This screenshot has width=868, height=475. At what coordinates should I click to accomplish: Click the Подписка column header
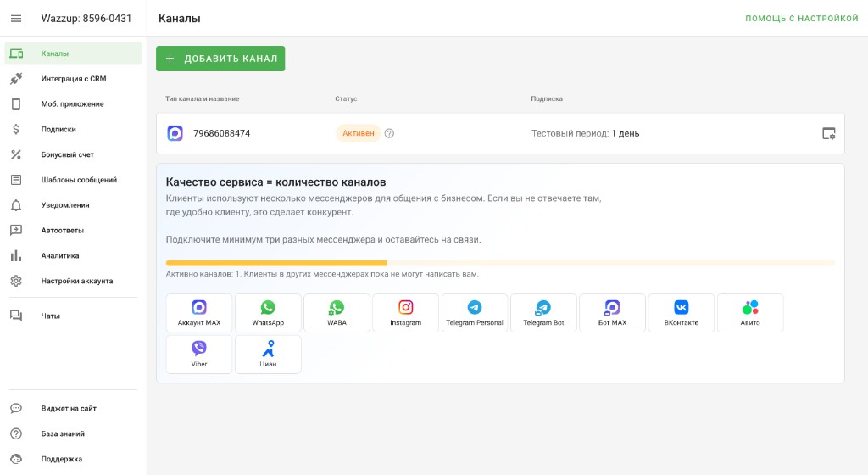pyautogui.click(x=547, y=98)
